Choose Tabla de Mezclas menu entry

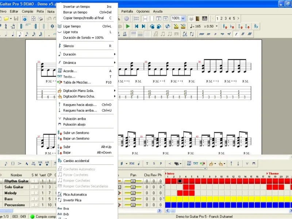[x=87, y=82]
